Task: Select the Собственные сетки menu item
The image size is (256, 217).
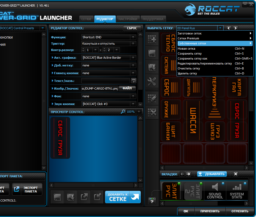Action: (215, 43)
